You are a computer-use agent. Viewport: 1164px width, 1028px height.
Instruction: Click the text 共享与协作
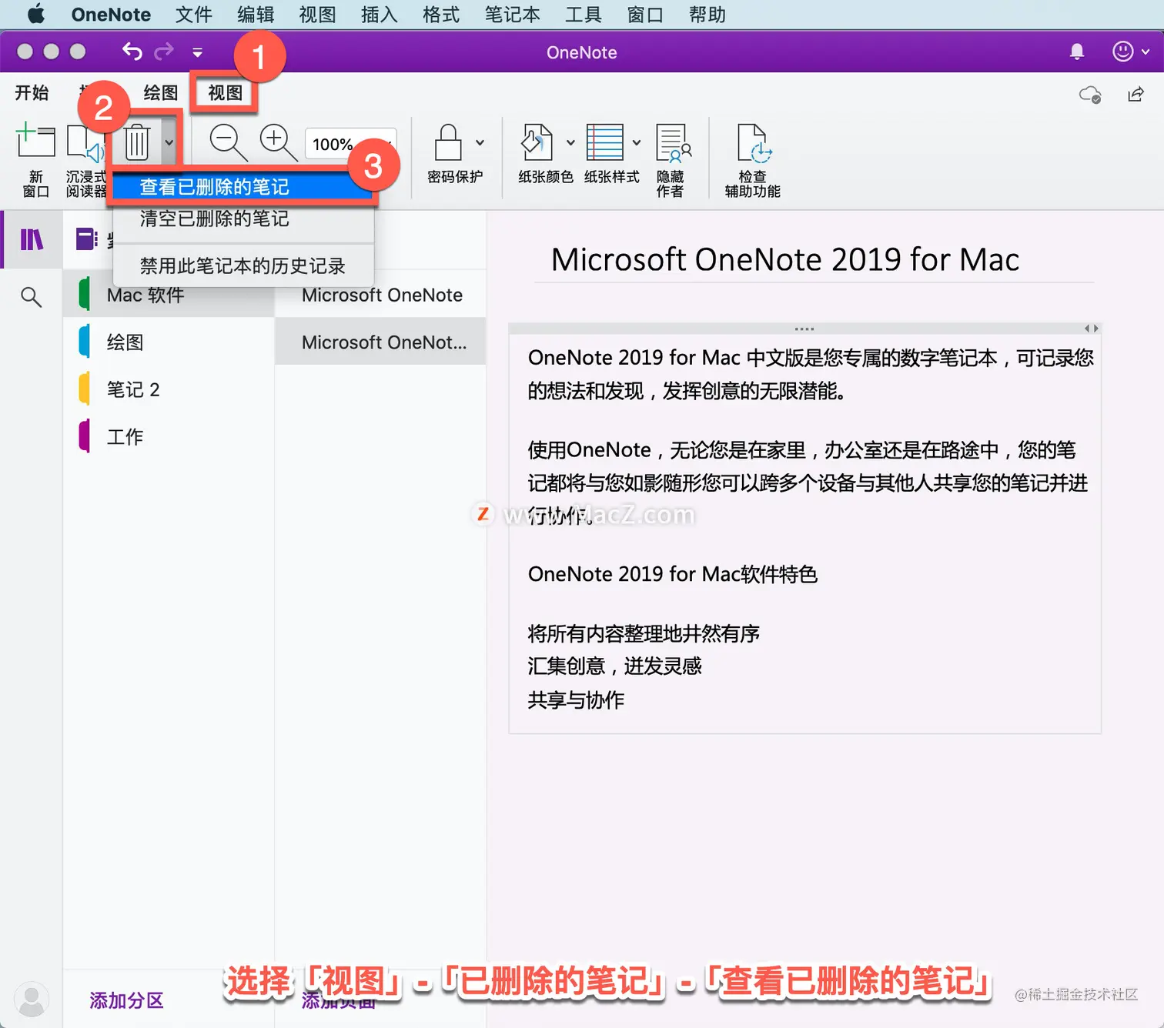pyautogui.click(x=576, y=699)
